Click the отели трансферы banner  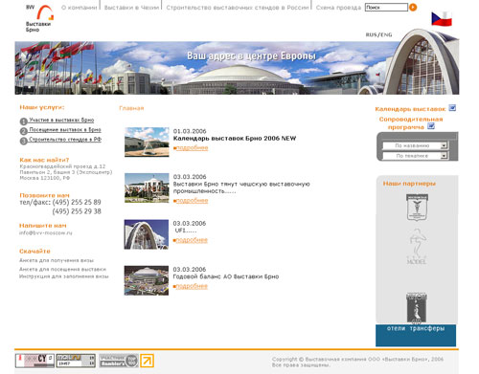416,336
